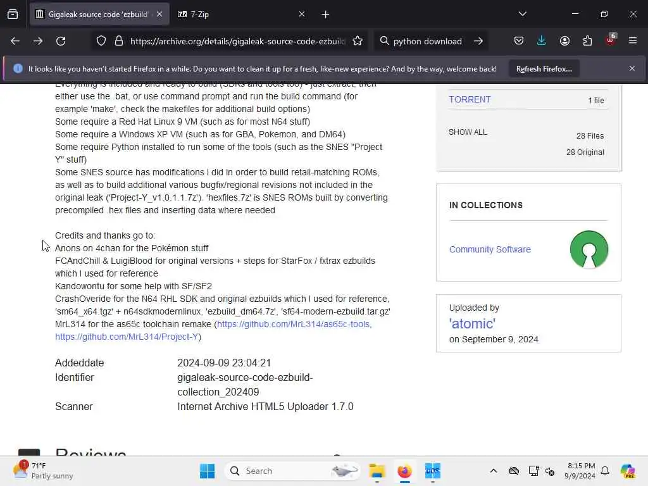Screen dimensions: 648x486
Task: View site security lock icon
Action: pos(119,41)
